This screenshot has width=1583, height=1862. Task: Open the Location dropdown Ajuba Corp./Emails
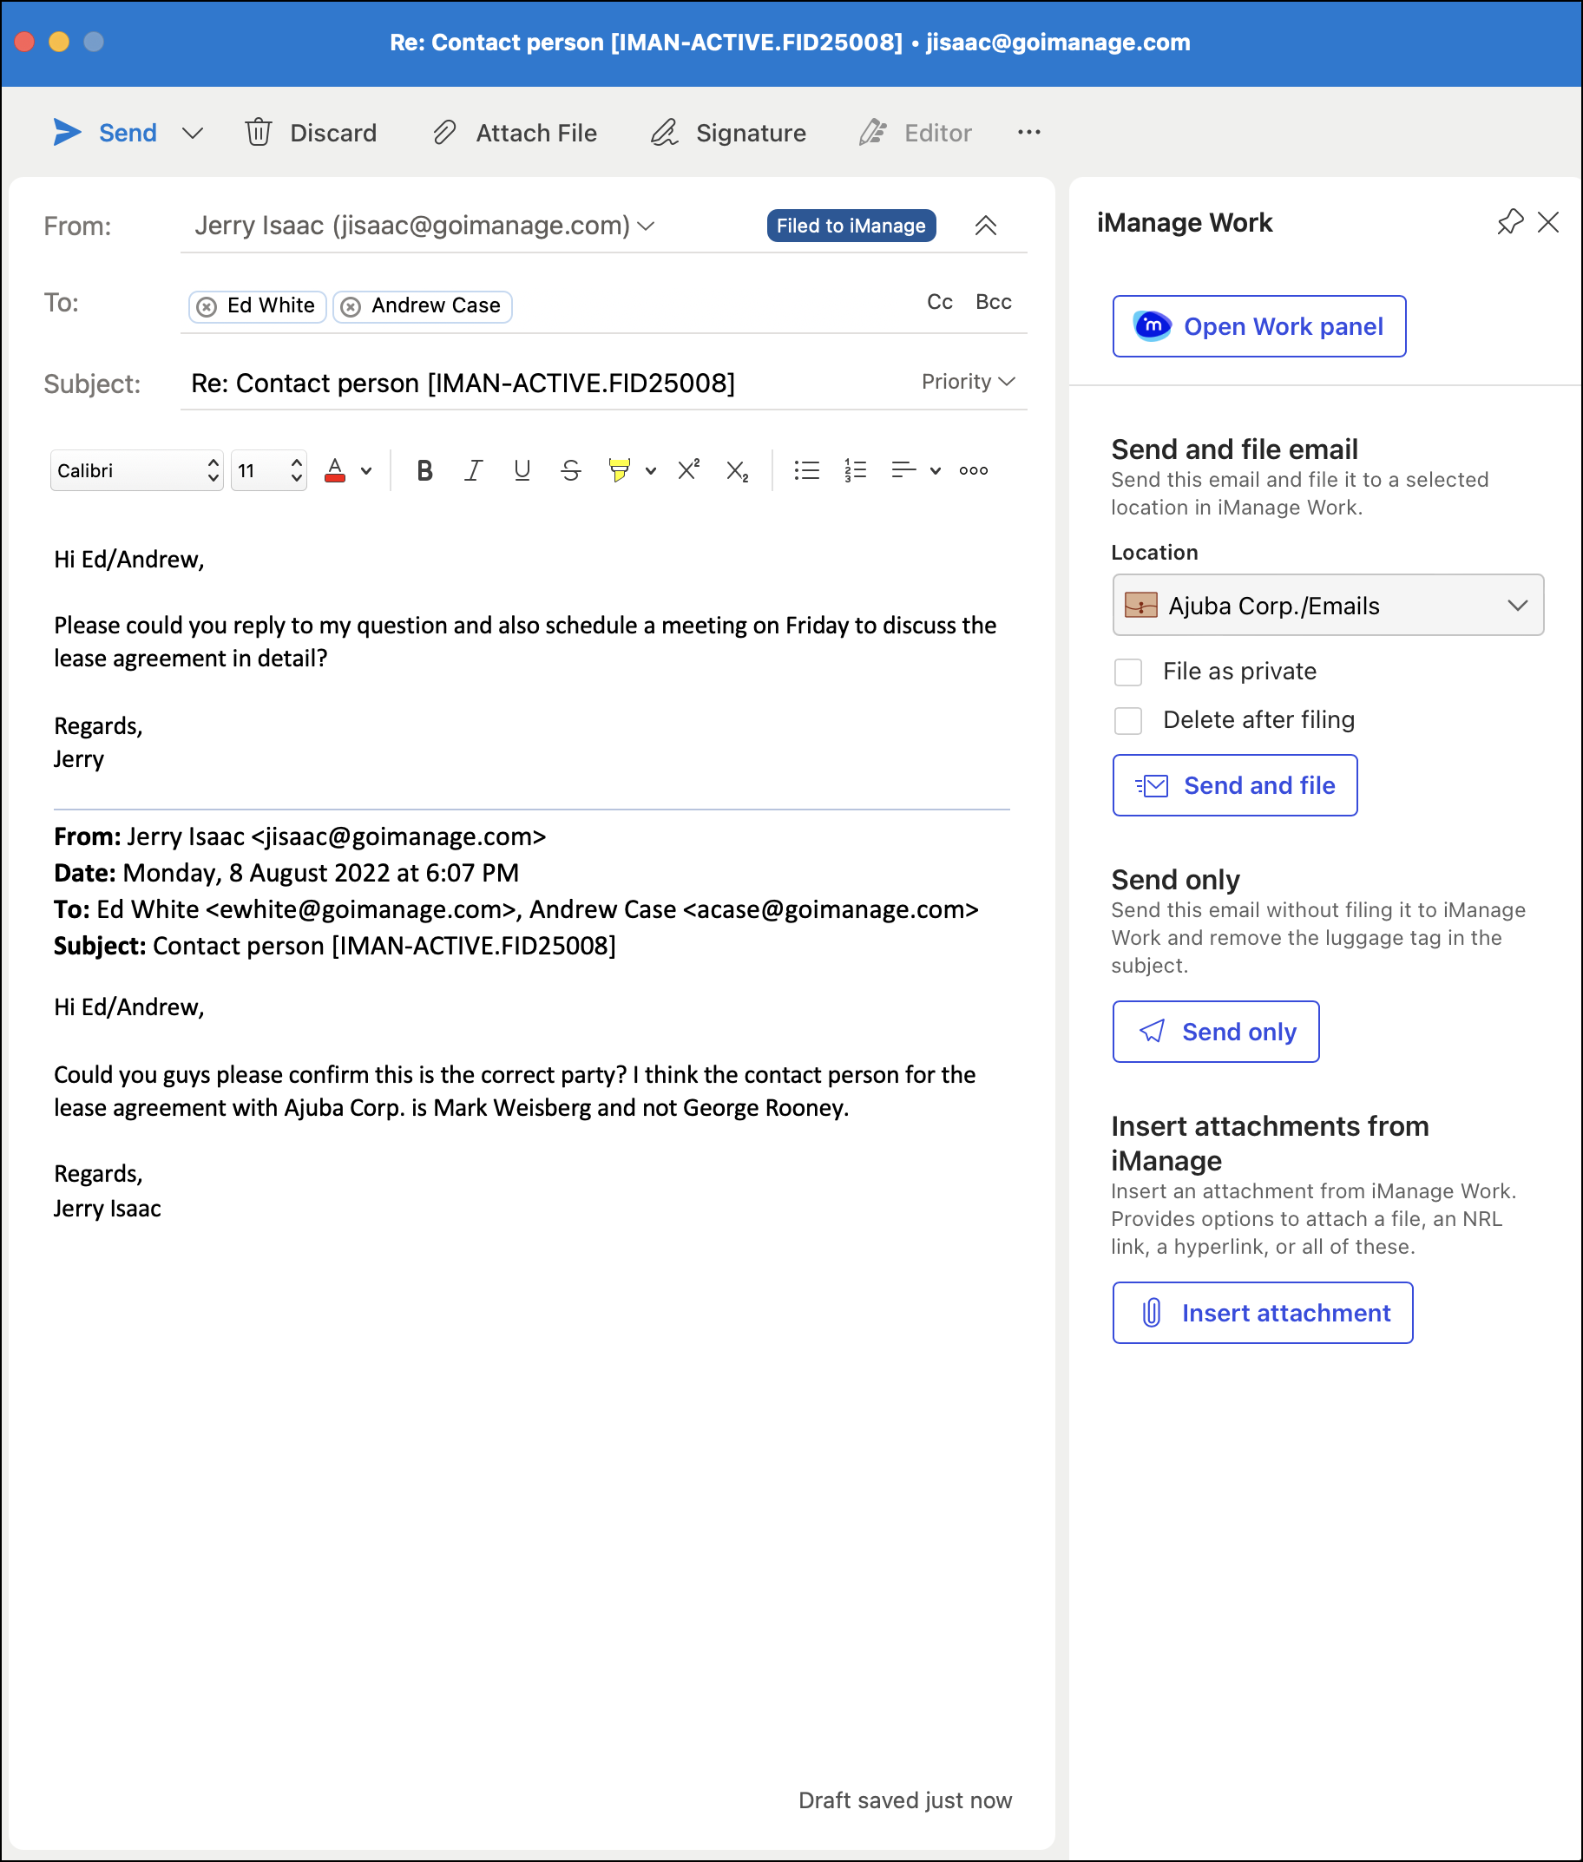coord(1326,605)
